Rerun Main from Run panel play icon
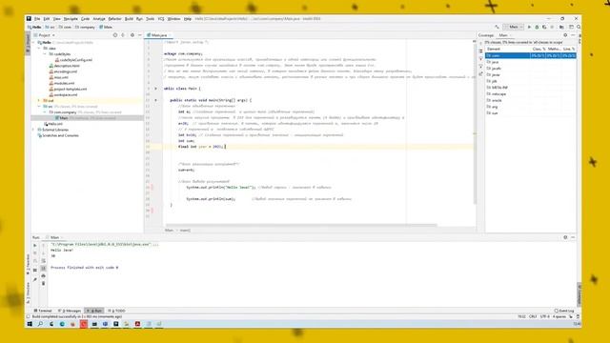Viewport: 610px width, 343px height. 35,246
